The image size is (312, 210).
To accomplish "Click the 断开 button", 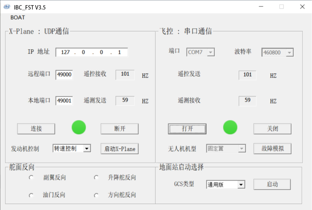I will pyautogui.click(x=120, y=129).
